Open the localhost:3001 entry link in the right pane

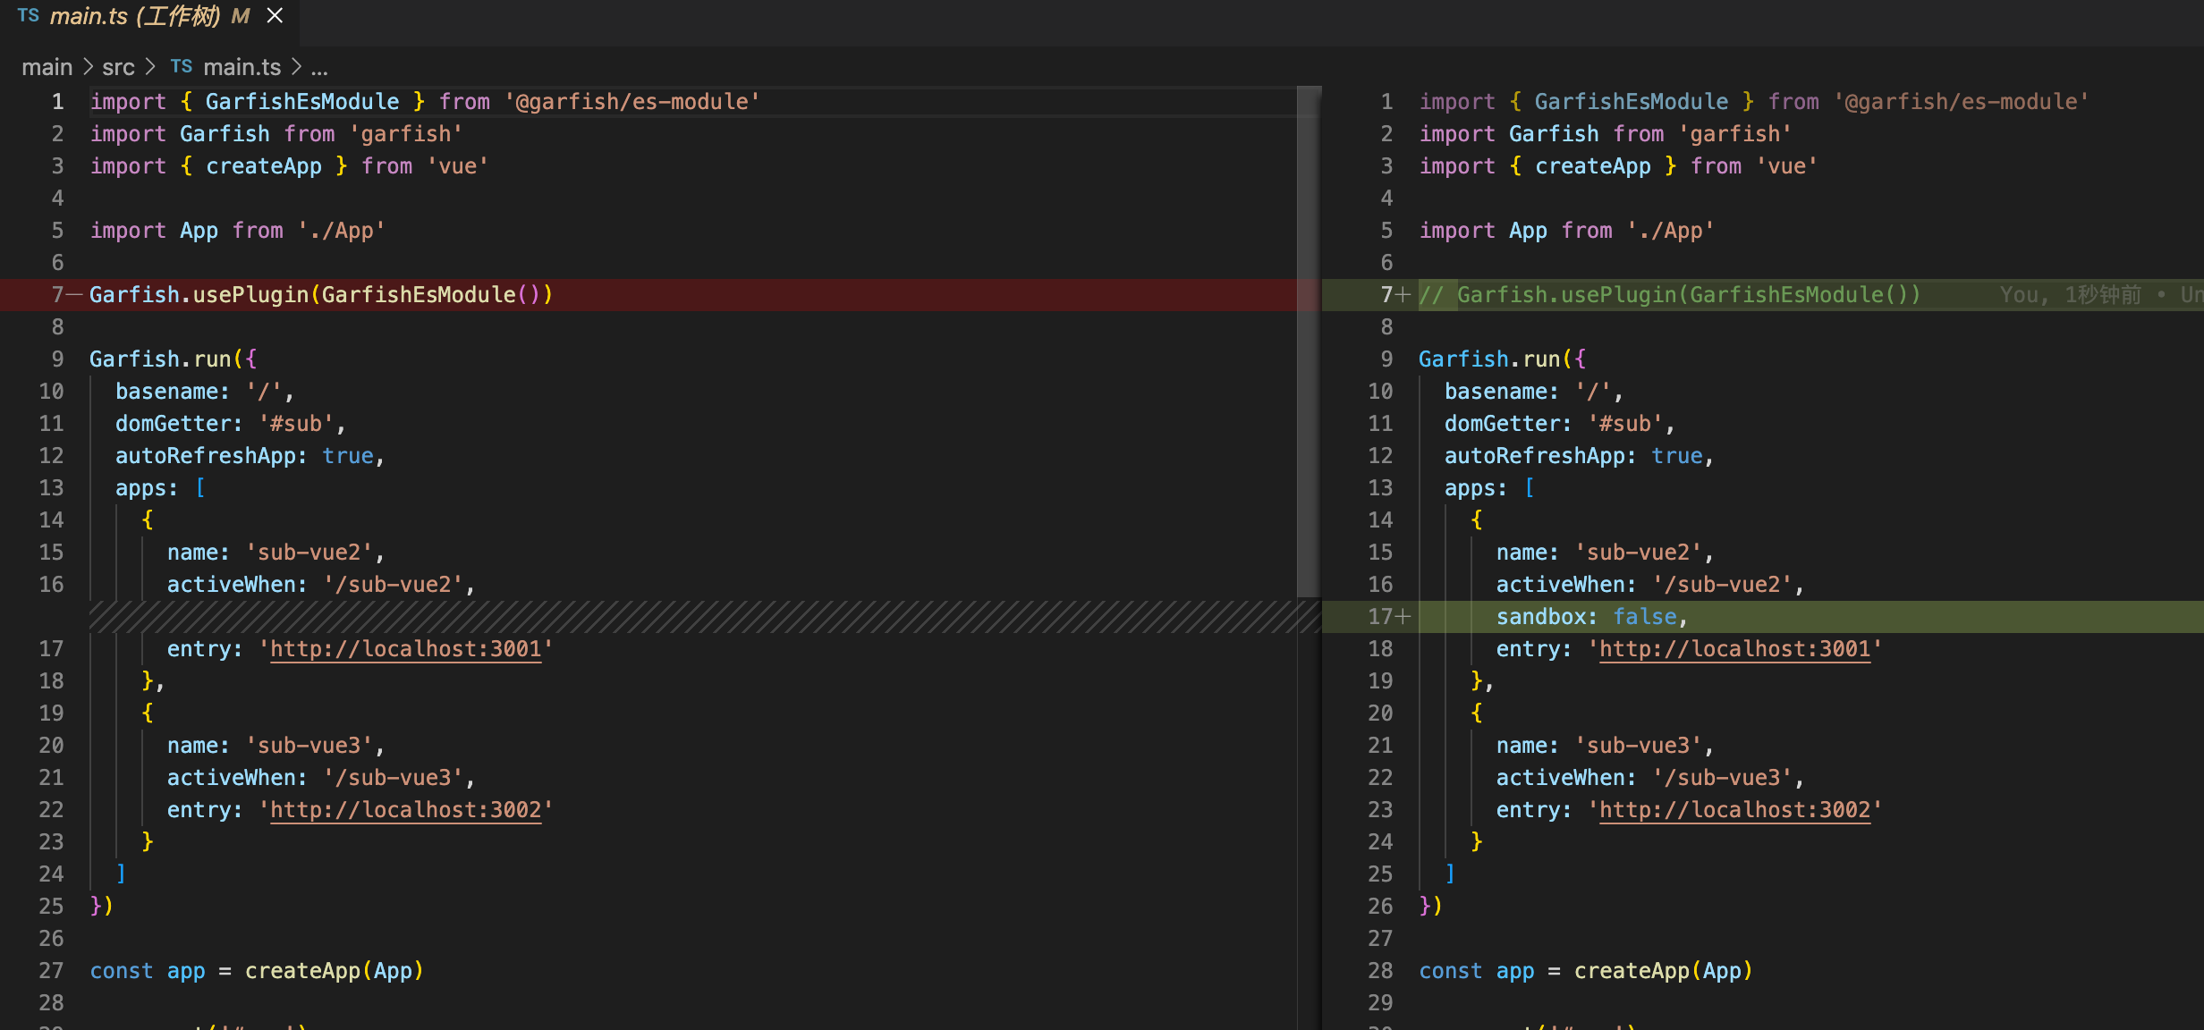click(1736, 649)
